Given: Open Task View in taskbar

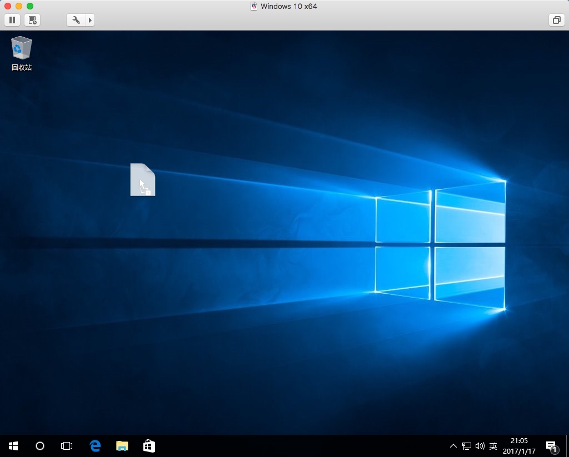Looking at the screenshot, I should 67,446.
